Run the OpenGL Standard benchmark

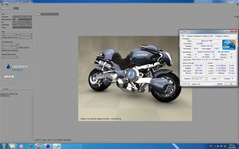[9, 57]
